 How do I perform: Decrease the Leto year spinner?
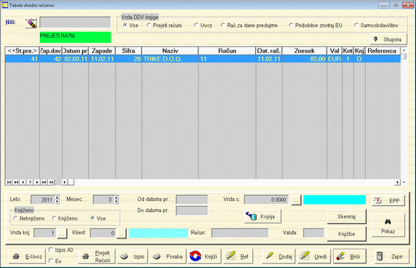[57, 202]
